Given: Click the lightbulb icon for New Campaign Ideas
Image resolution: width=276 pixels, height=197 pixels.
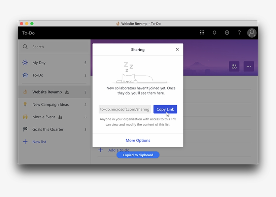Looking at the screenshot, I should coord(25,104).
